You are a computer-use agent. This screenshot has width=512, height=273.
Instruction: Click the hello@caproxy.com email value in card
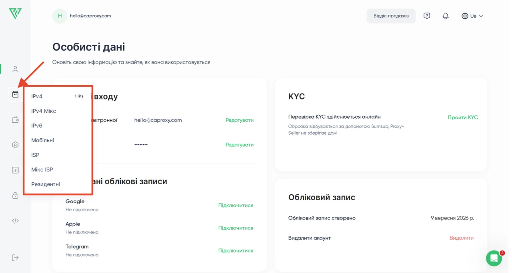[158, 120]
